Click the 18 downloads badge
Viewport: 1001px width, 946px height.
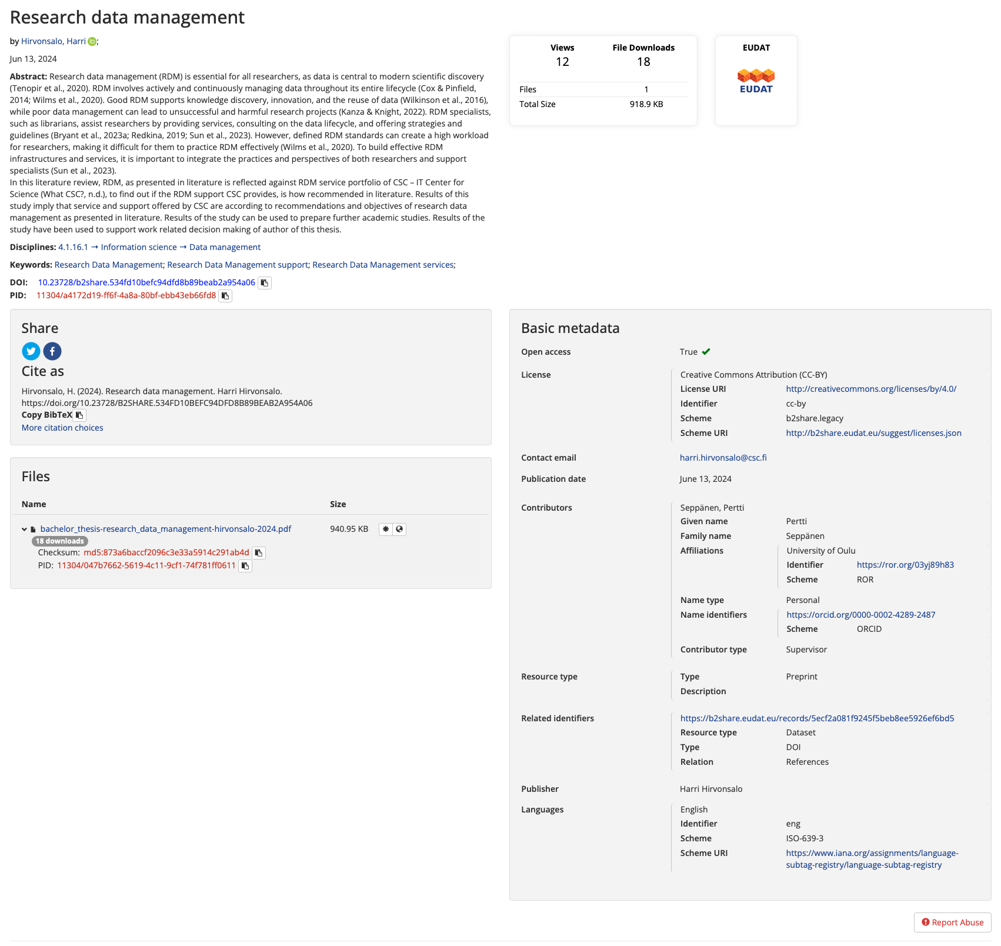click(x=59, y=541)
